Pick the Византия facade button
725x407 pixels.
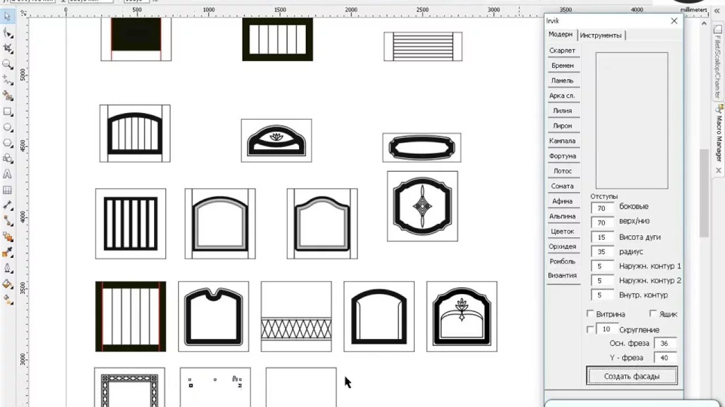(562, 276)
